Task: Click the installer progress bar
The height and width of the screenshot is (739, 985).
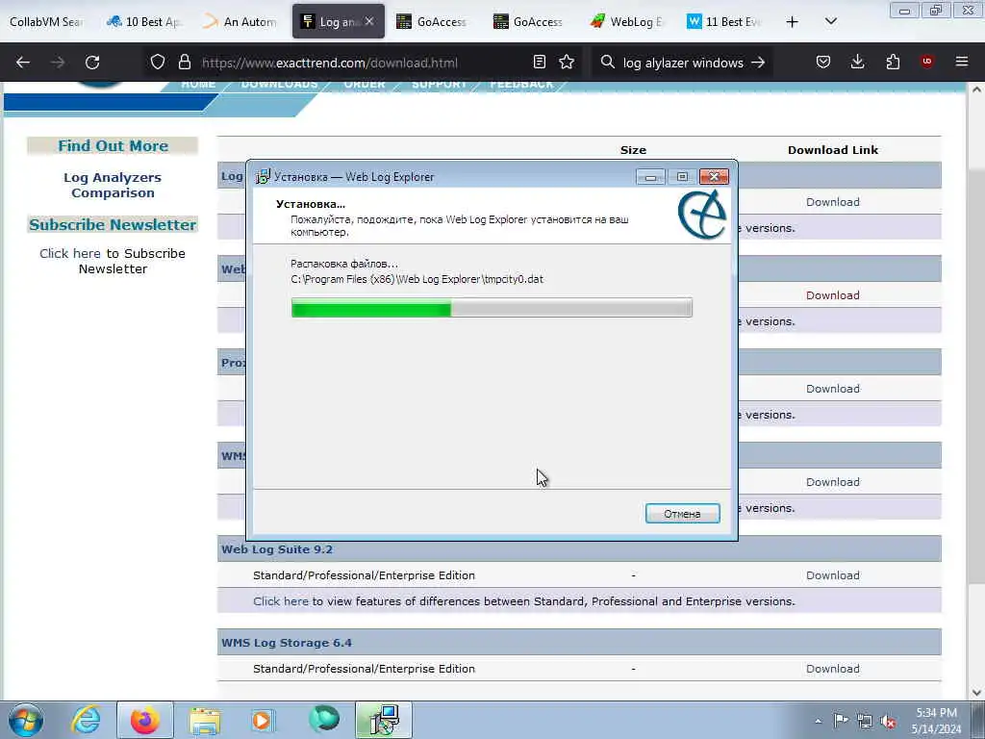Action: tap(492, 308)
